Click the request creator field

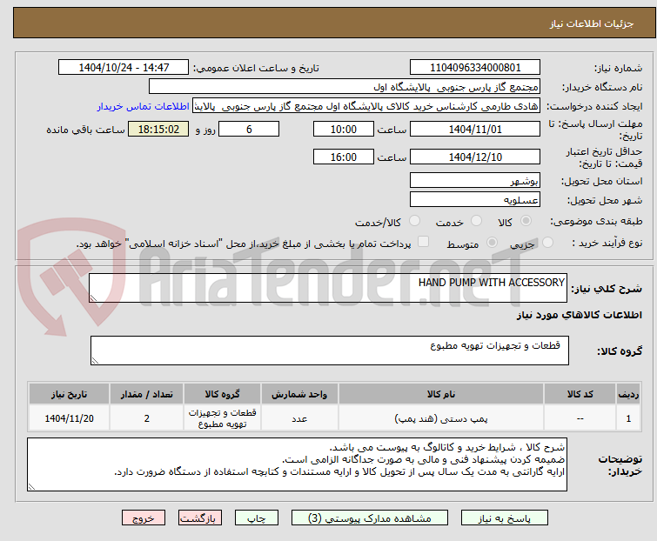tap(366, 106)
